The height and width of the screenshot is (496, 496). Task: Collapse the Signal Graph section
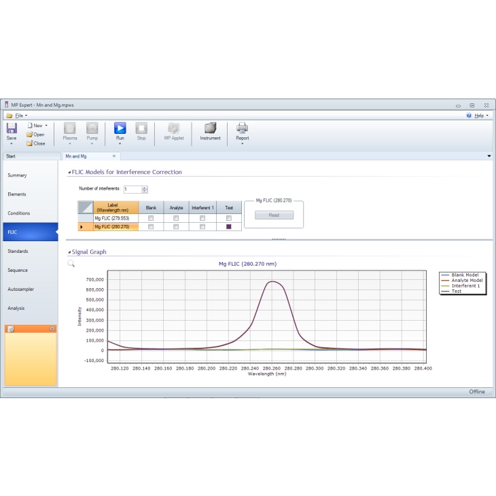tap(69, 252)
